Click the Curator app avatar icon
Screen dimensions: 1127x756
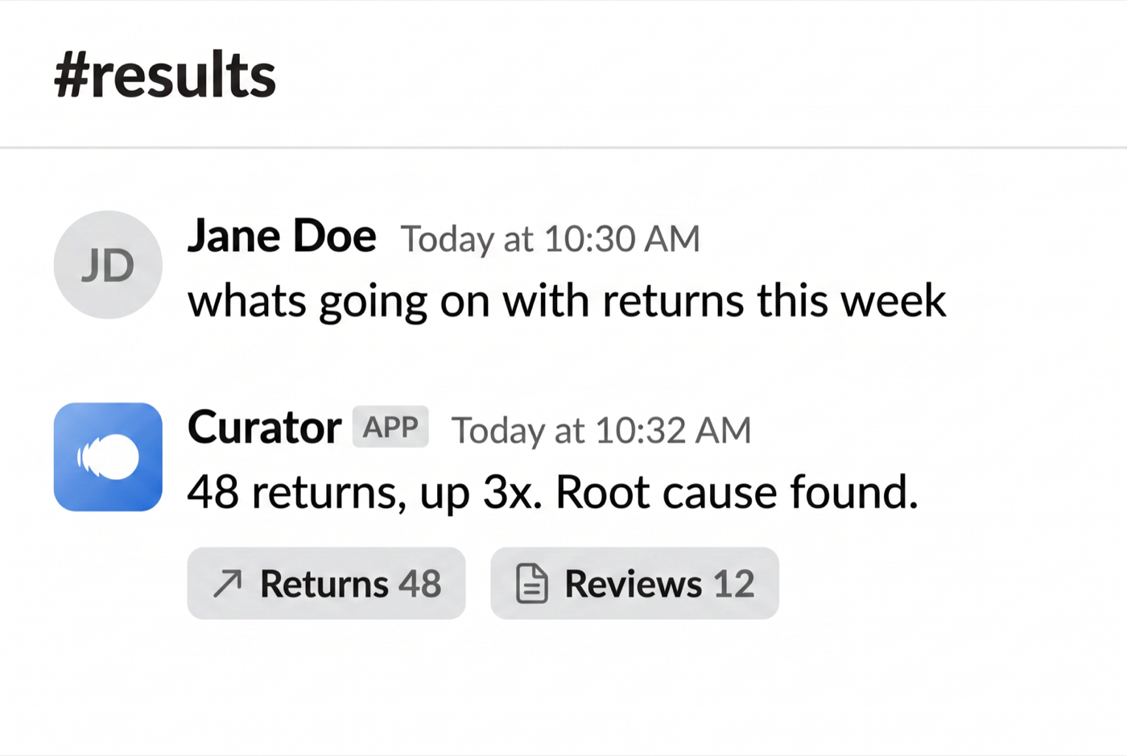[x=108, y=456]
